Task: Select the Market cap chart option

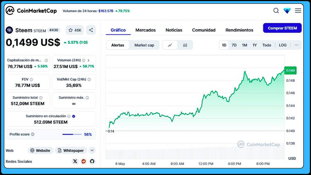Action: pos(144,45)
